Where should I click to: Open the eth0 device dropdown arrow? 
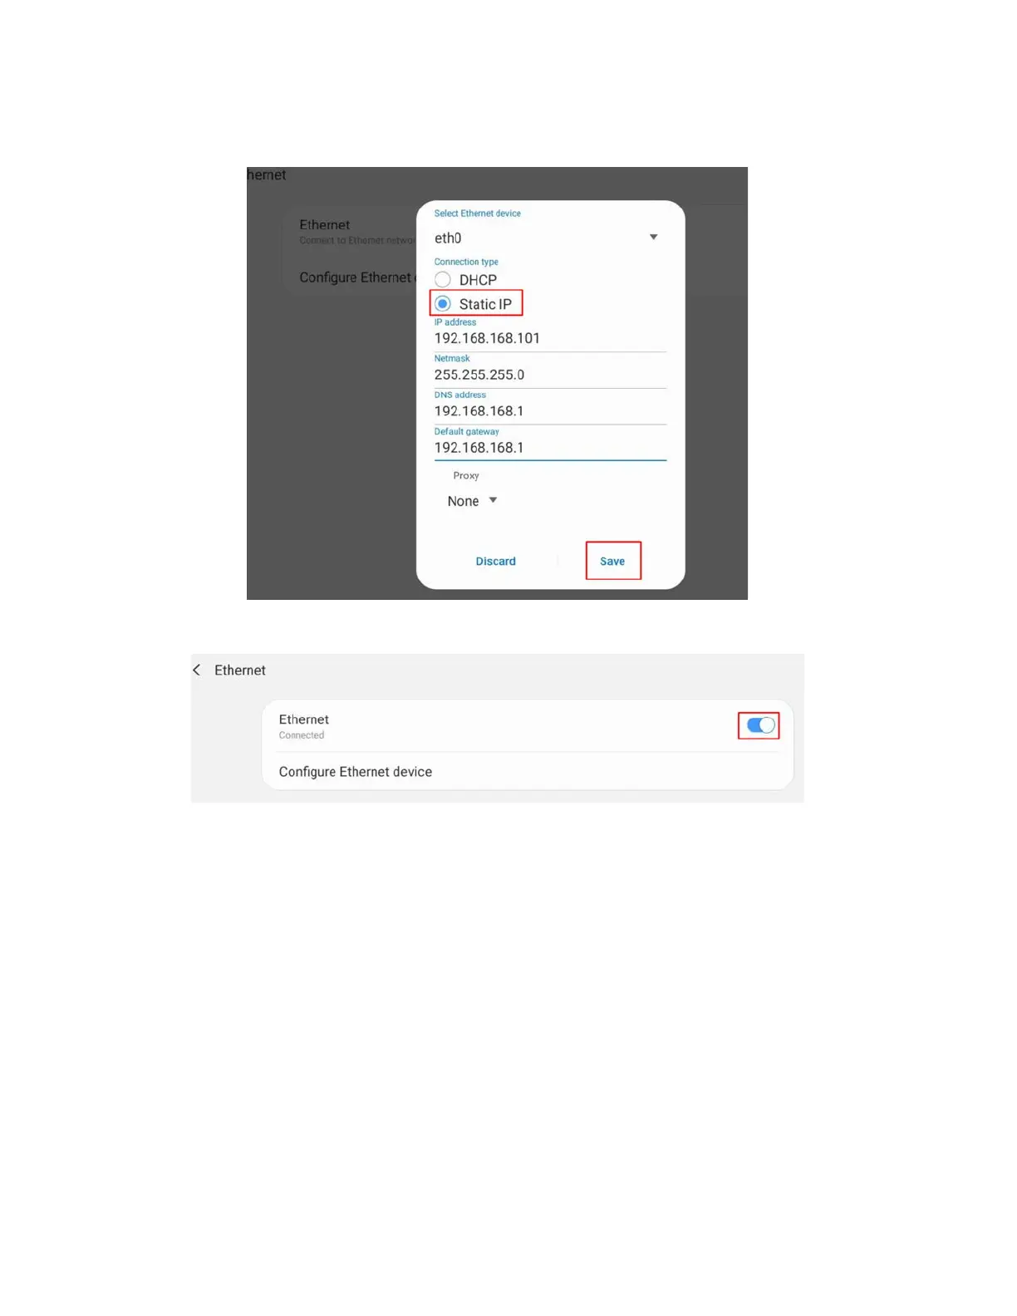pyautogui.click(x=653, y=238)
